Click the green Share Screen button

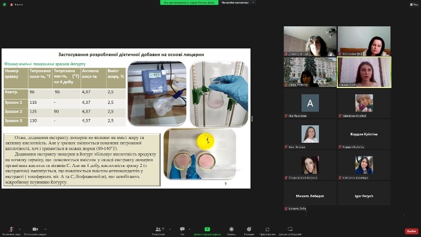207,230
